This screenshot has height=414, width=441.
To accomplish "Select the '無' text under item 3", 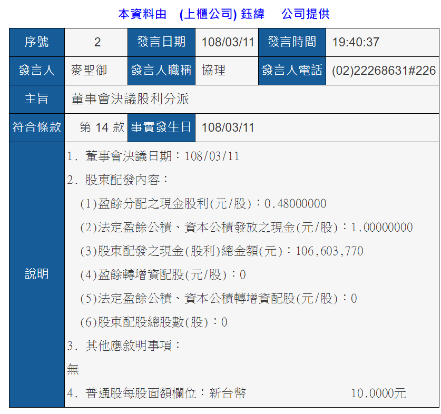I will (73, 369).
